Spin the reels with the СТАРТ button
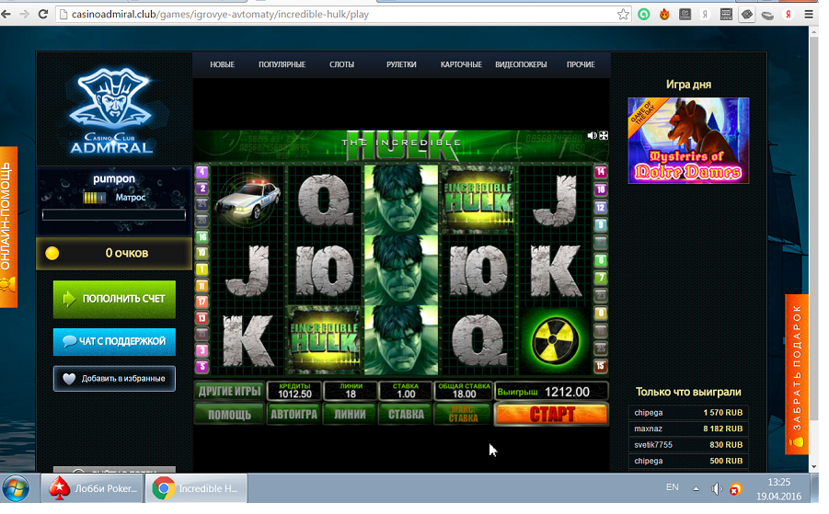The image size is (829, 514). (551, 414)
